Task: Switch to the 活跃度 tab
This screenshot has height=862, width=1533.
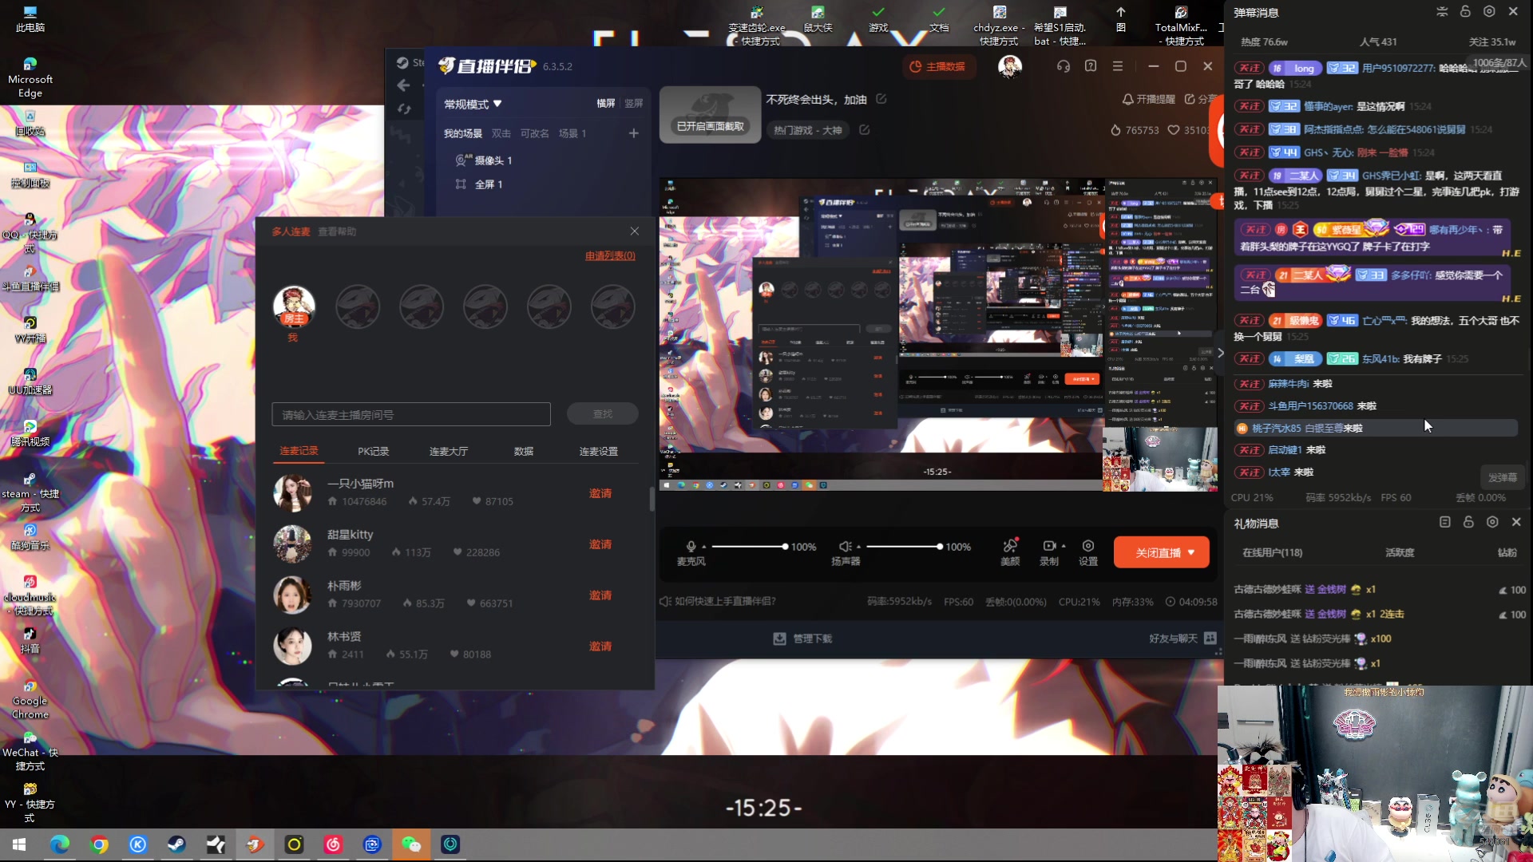Action: point(1400,552)
